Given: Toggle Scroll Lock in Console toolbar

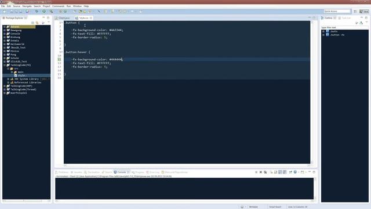Looking at the screenshot, I should pos(276,172).
